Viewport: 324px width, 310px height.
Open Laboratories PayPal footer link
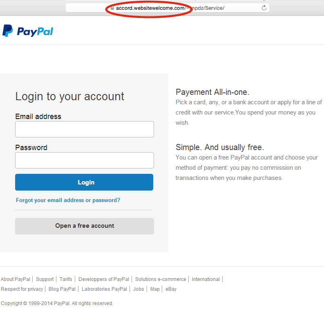coord(104,289)
